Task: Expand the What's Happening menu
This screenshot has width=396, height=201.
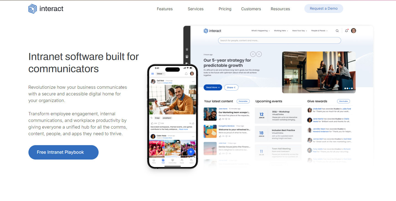Action: pyautogui.click(x=260, y=31)
